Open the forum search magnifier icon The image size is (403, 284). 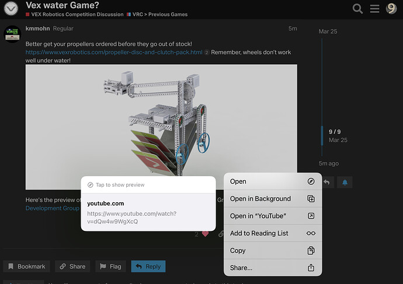pos(357,9)
